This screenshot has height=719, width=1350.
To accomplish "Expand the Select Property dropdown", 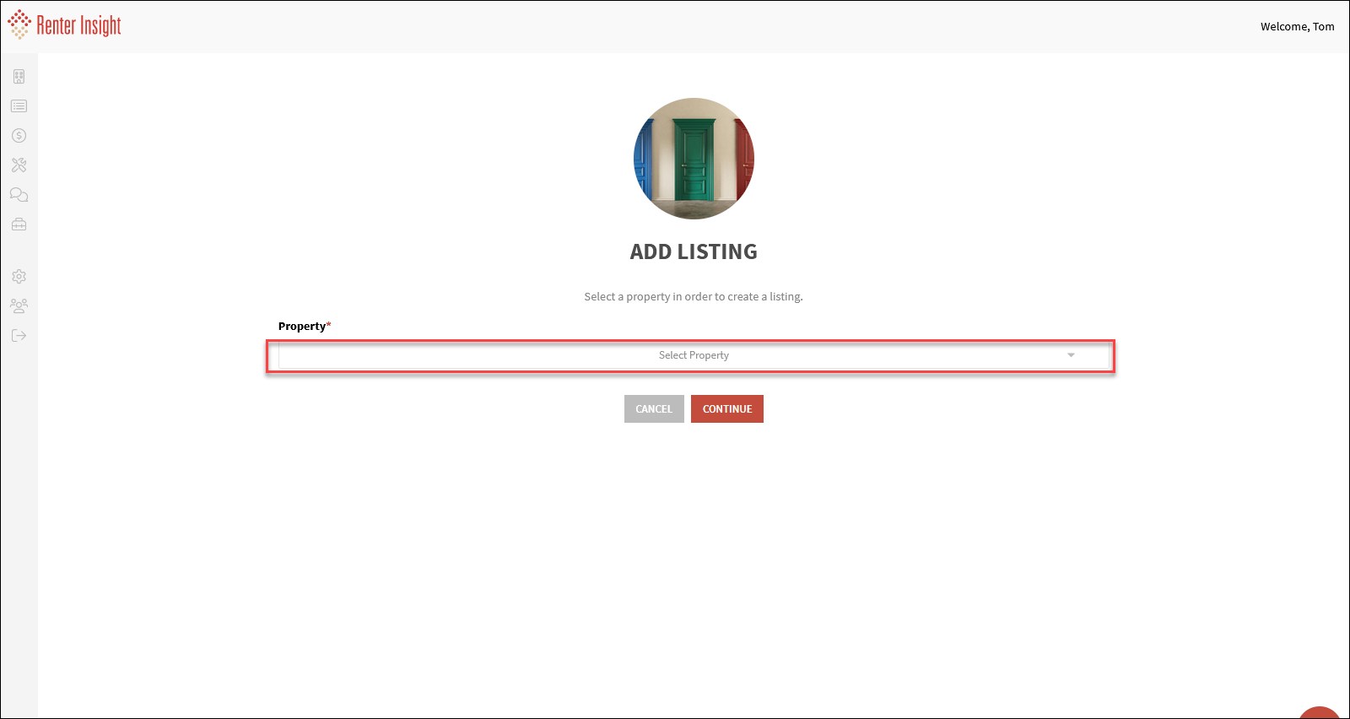I will (694, 355).
